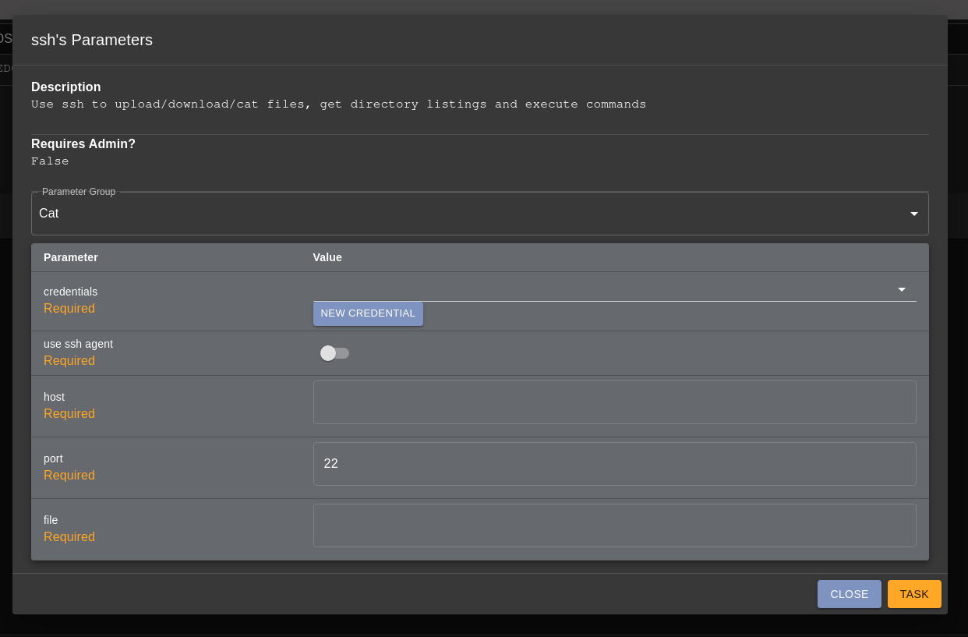Click the empty host input field

[x=614, y=402]
